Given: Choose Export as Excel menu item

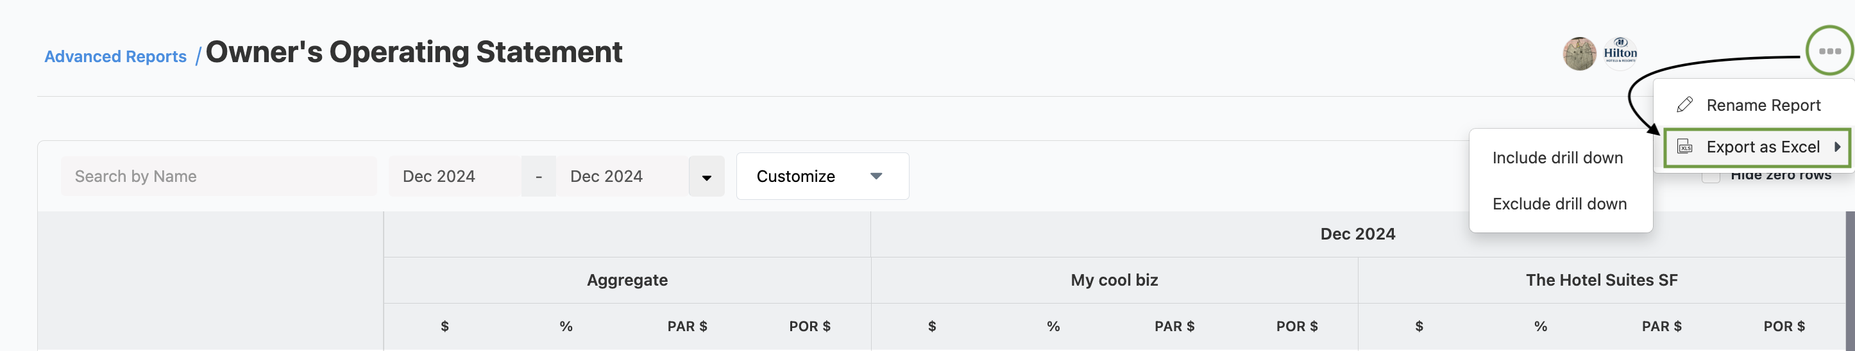Looking at the screenshot, I should click(x=1757, y=147).
